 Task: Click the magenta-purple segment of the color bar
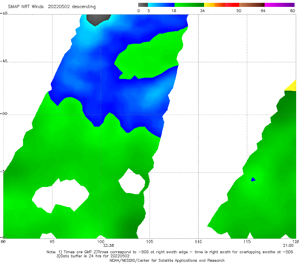click(280, 5)
